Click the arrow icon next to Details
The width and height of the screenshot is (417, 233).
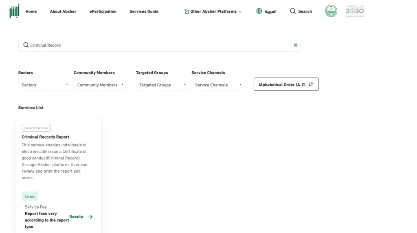(90, 217)
